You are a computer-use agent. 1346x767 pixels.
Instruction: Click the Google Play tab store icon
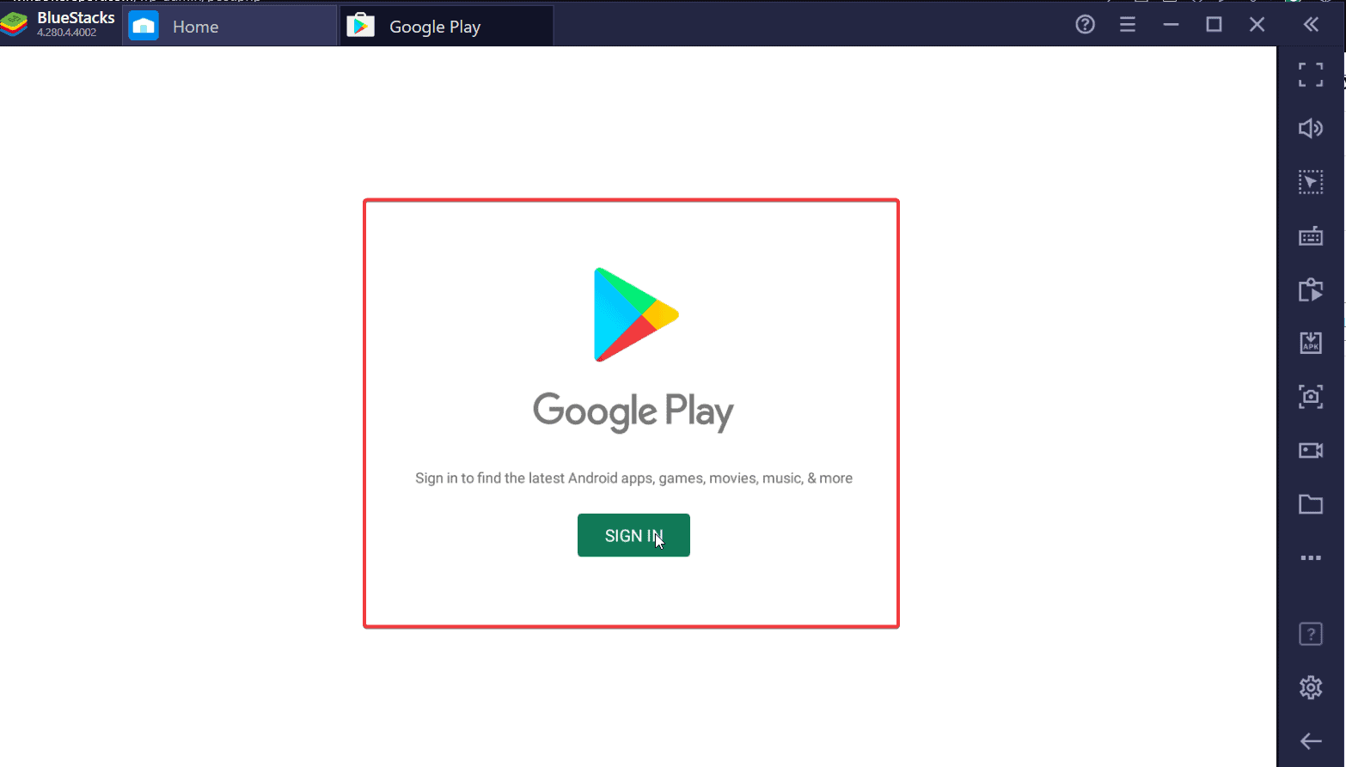(361, 26)
